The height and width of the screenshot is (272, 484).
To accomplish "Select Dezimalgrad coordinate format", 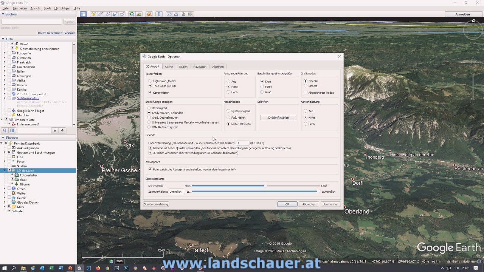I will [149, 108].
